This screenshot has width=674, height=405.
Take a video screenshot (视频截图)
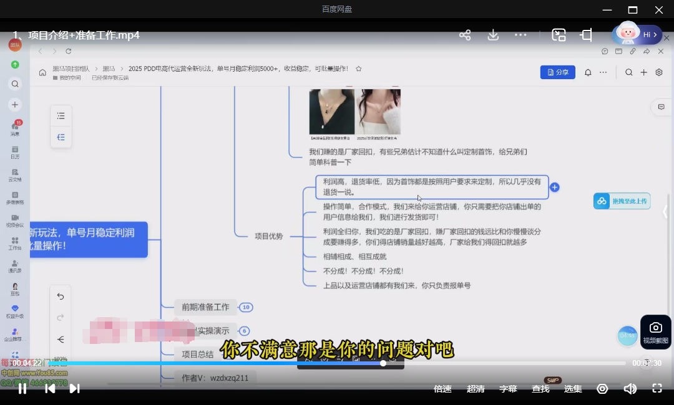(x=655, y=332)
